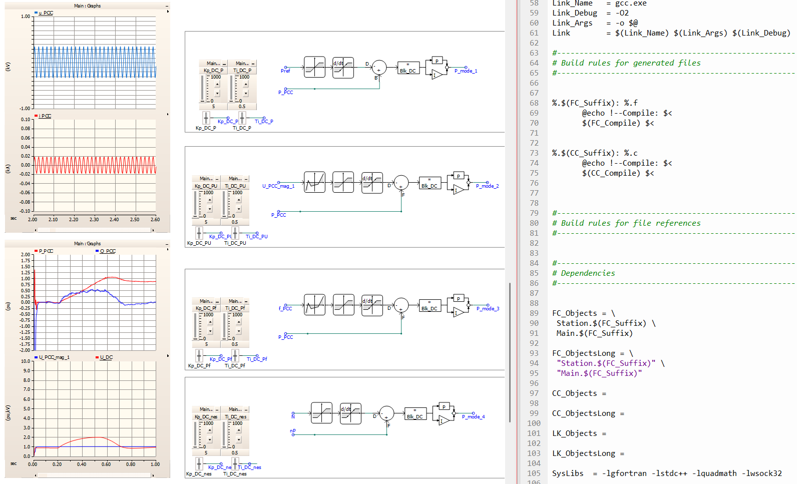Increase Kp_DC_P value with up arrow

click(x=217, y=85)
